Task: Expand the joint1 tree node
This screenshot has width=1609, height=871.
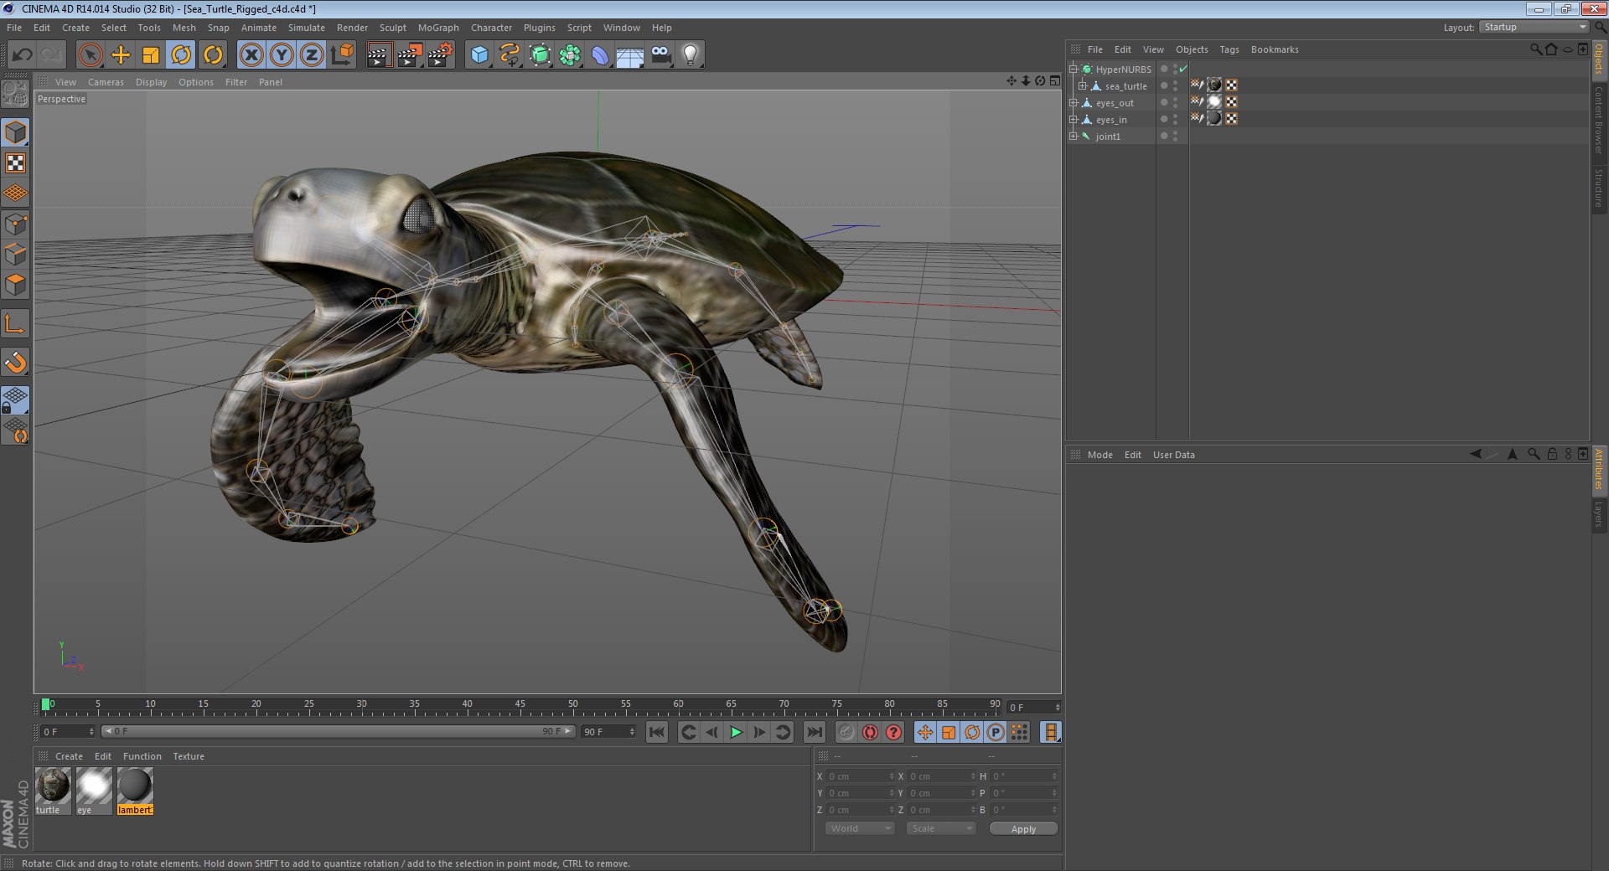Action: point(1074,136)
